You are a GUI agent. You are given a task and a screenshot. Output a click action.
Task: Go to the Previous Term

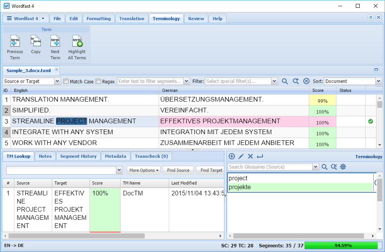click(15, 48)
